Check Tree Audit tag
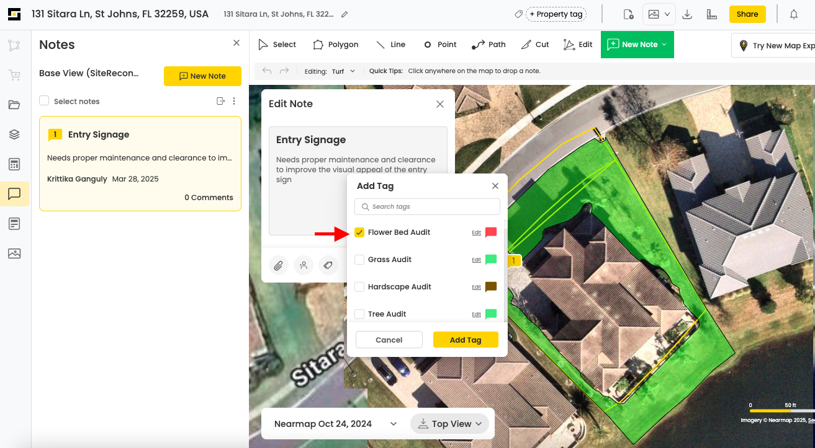 (359, 314)
